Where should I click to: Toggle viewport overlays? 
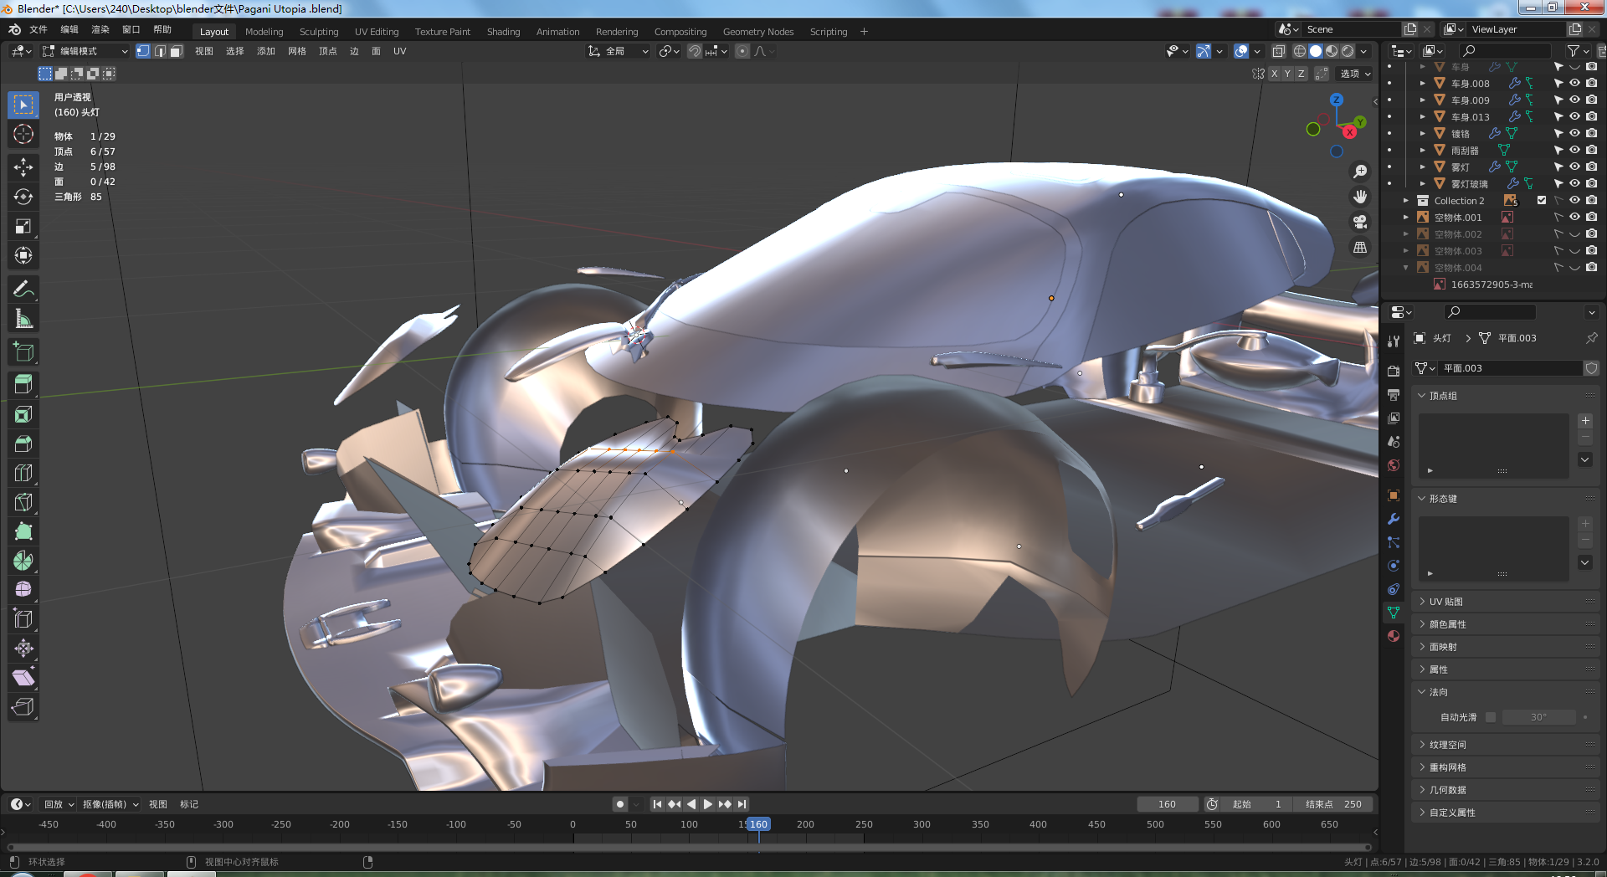[1241, 51]
